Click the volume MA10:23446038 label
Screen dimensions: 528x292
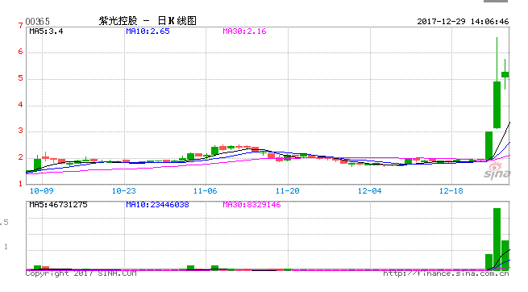tap(157, 205)
